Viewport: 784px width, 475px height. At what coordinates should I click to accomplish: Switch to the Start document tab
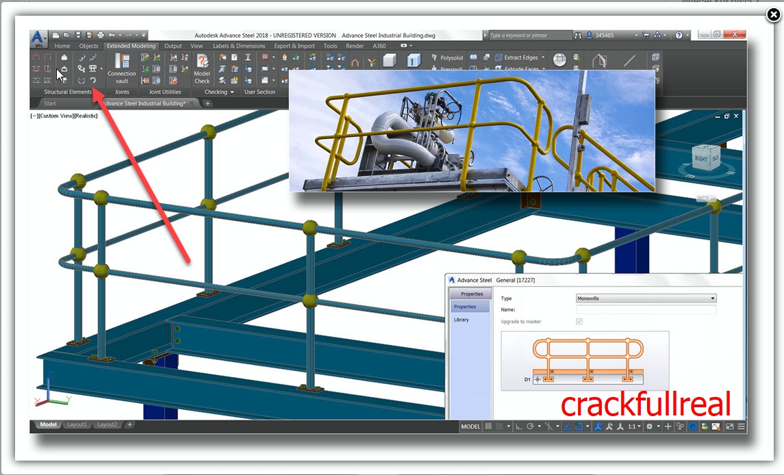[x=50, y=103]
